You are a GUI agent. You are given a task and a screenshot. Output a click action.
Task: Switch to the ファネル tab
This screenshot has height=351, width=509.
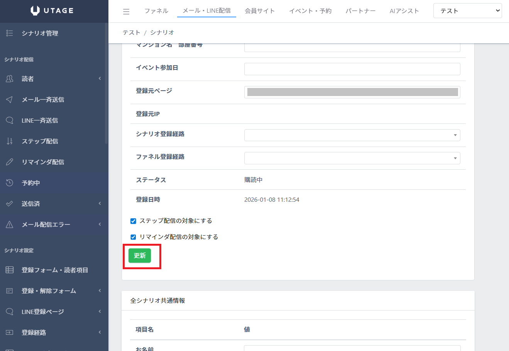[x=156, y=11]
